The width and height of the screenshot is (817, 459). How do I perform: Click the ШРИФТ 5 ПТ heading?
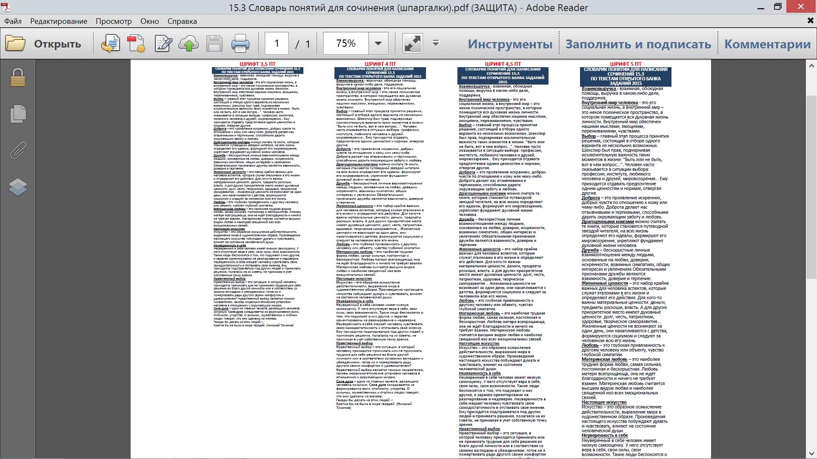click(626, 64)
